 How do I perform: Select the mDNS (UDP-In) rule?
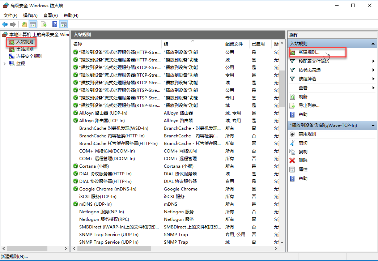[x=95, y=204]
